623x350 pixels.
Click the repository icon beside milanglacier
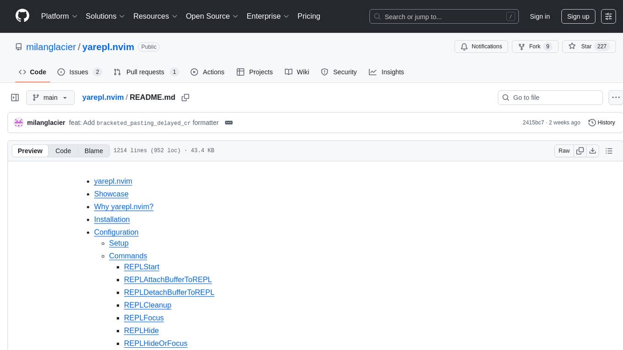18,47
